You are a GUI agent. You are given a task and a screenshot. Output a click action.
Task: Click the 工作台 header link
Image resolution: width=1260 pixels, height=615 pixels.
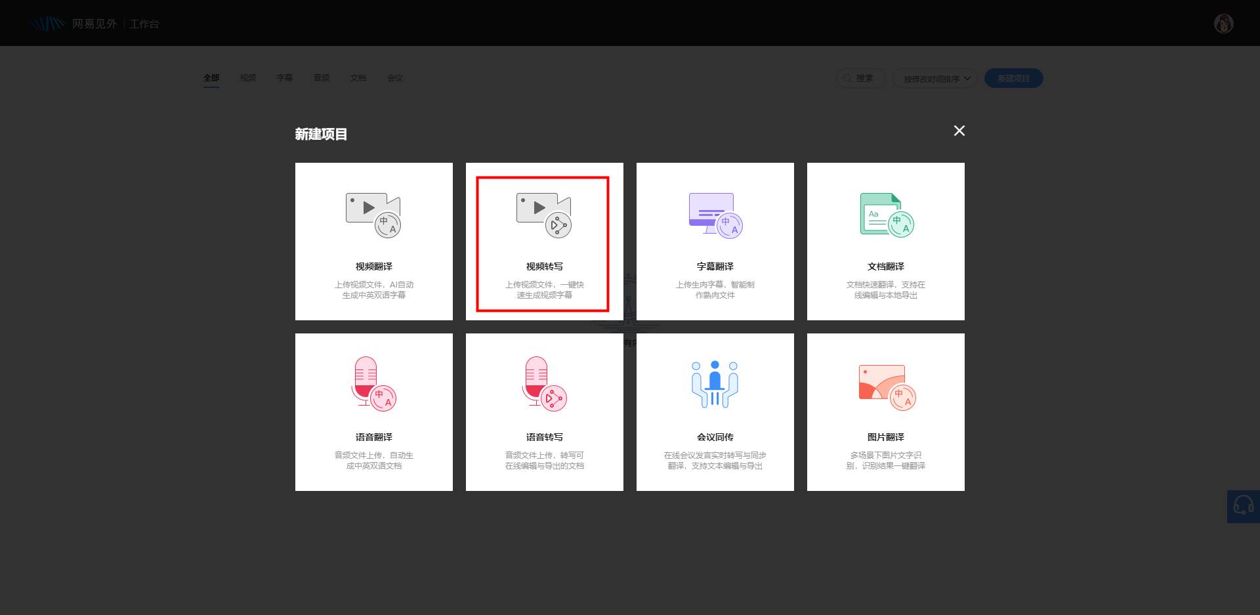click(x=144, y=24)
